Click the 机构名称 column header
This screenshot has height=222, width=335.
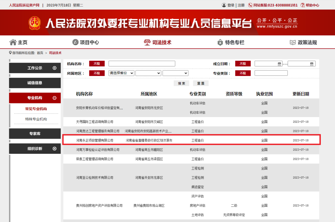pyautogui.click(x=84, y=94)
